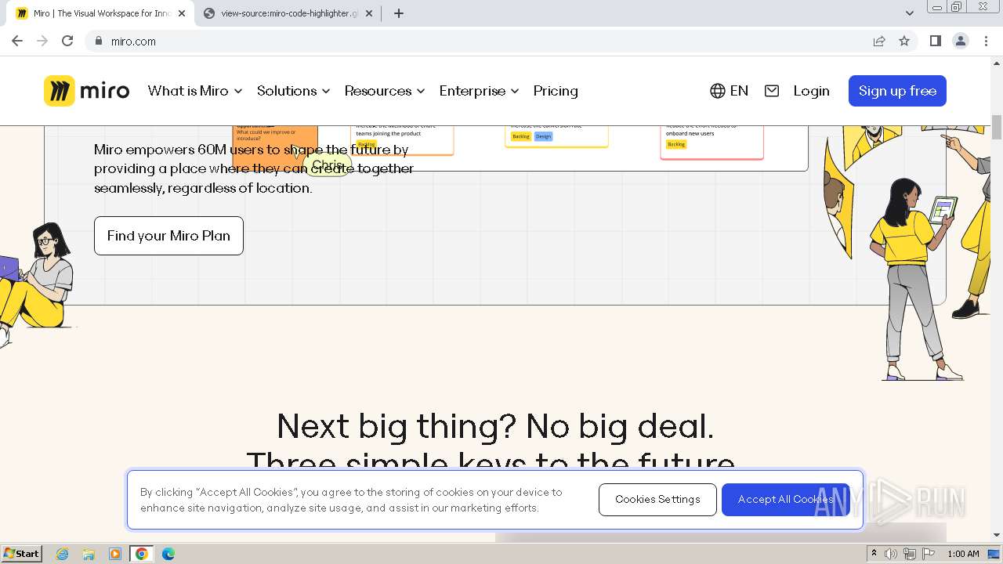Open the Chrome profile icon
Image resolution: width=1003 pixels, height=564 pixels.
pos(961,41)
